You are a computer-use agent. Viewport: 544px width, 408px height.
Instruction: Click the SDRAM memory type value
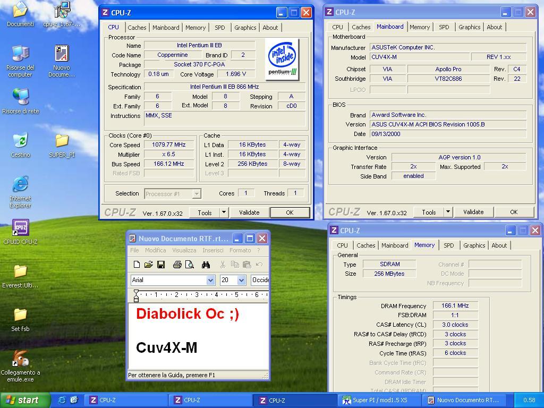click(x=389, y=264)
